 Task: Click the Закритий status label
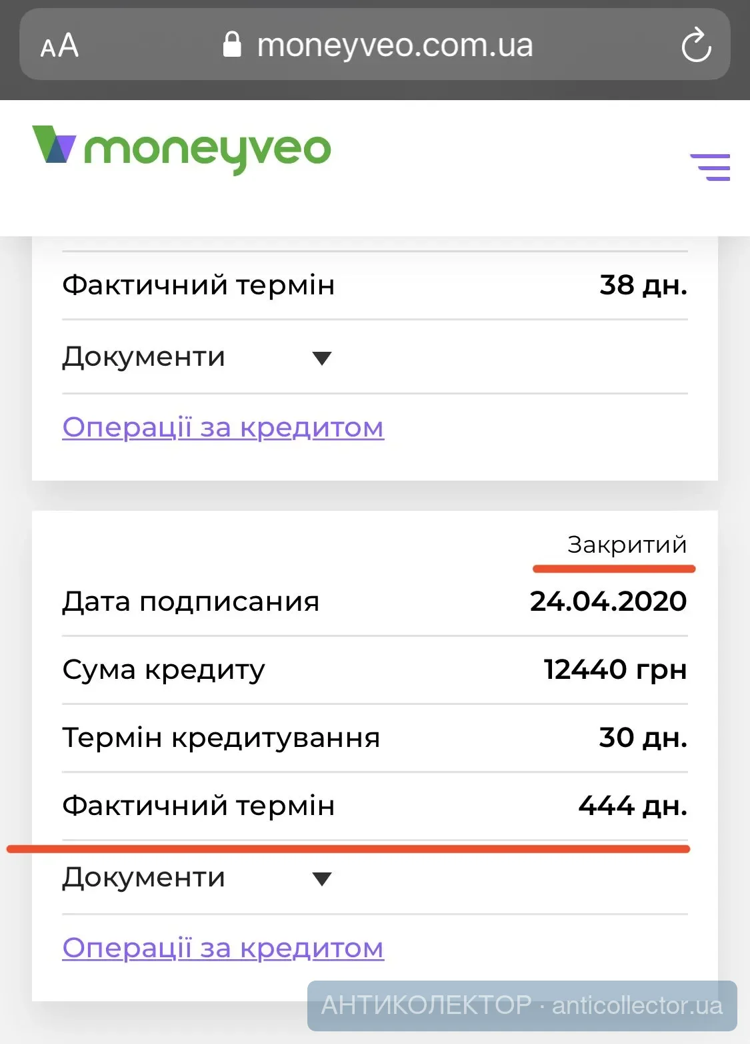pos(627,545)
